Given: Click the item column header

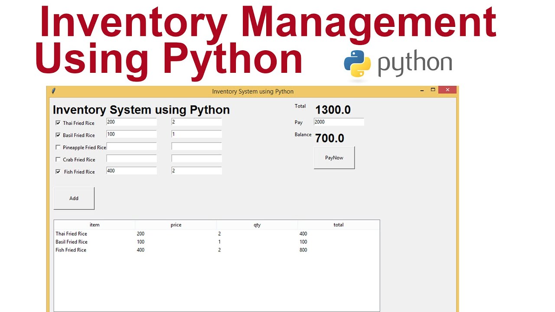Looking at the screenshot, I should pos(95,225).
